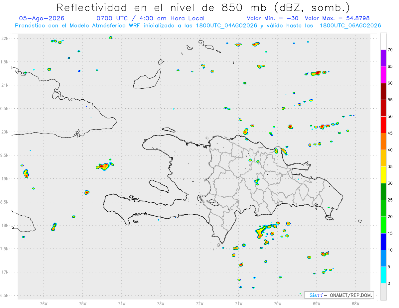Click the longitude label '68W'
Viewport: 399px width, 308px height.
(355, 303)
